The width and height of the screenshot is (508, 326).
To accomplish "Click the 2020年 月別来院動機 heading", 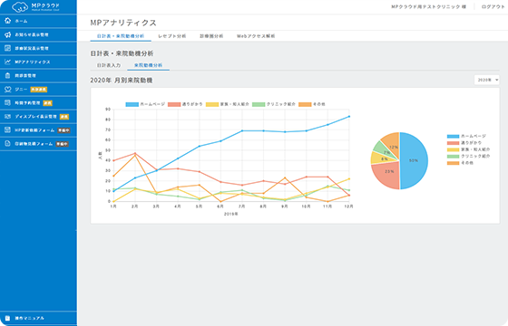I will click(122, 81).
